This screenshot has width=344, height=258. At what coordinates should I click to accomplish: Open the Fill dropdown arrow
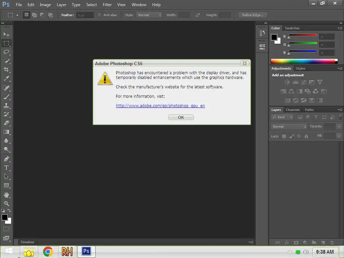click(x=339, y=136)
